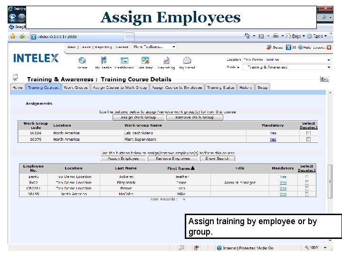Switch to the History tab
342x257 pixels.
pos(246,87)
